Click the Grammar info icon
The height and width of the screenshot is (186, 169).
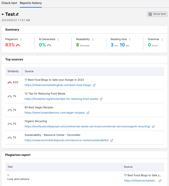(x=162, y=39)
